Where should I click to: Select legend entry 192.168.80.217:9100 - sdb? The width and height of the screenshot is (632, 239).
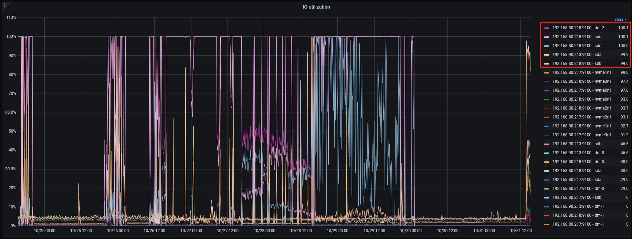click(577, 197)
